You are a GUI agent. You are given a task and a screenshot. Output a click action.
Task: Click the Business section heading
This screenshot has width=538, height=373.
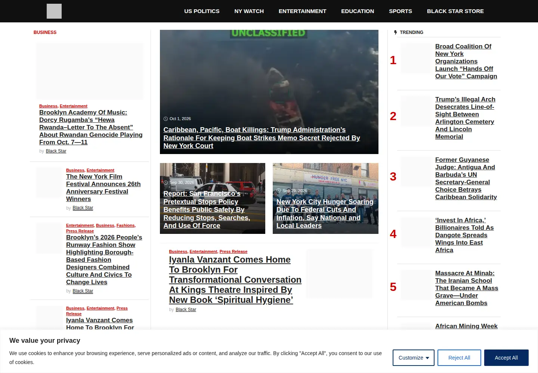pyautogui.click(x=45, y=32)
